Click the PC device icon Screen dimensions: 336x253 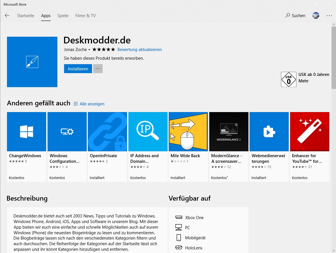[178, 227]
